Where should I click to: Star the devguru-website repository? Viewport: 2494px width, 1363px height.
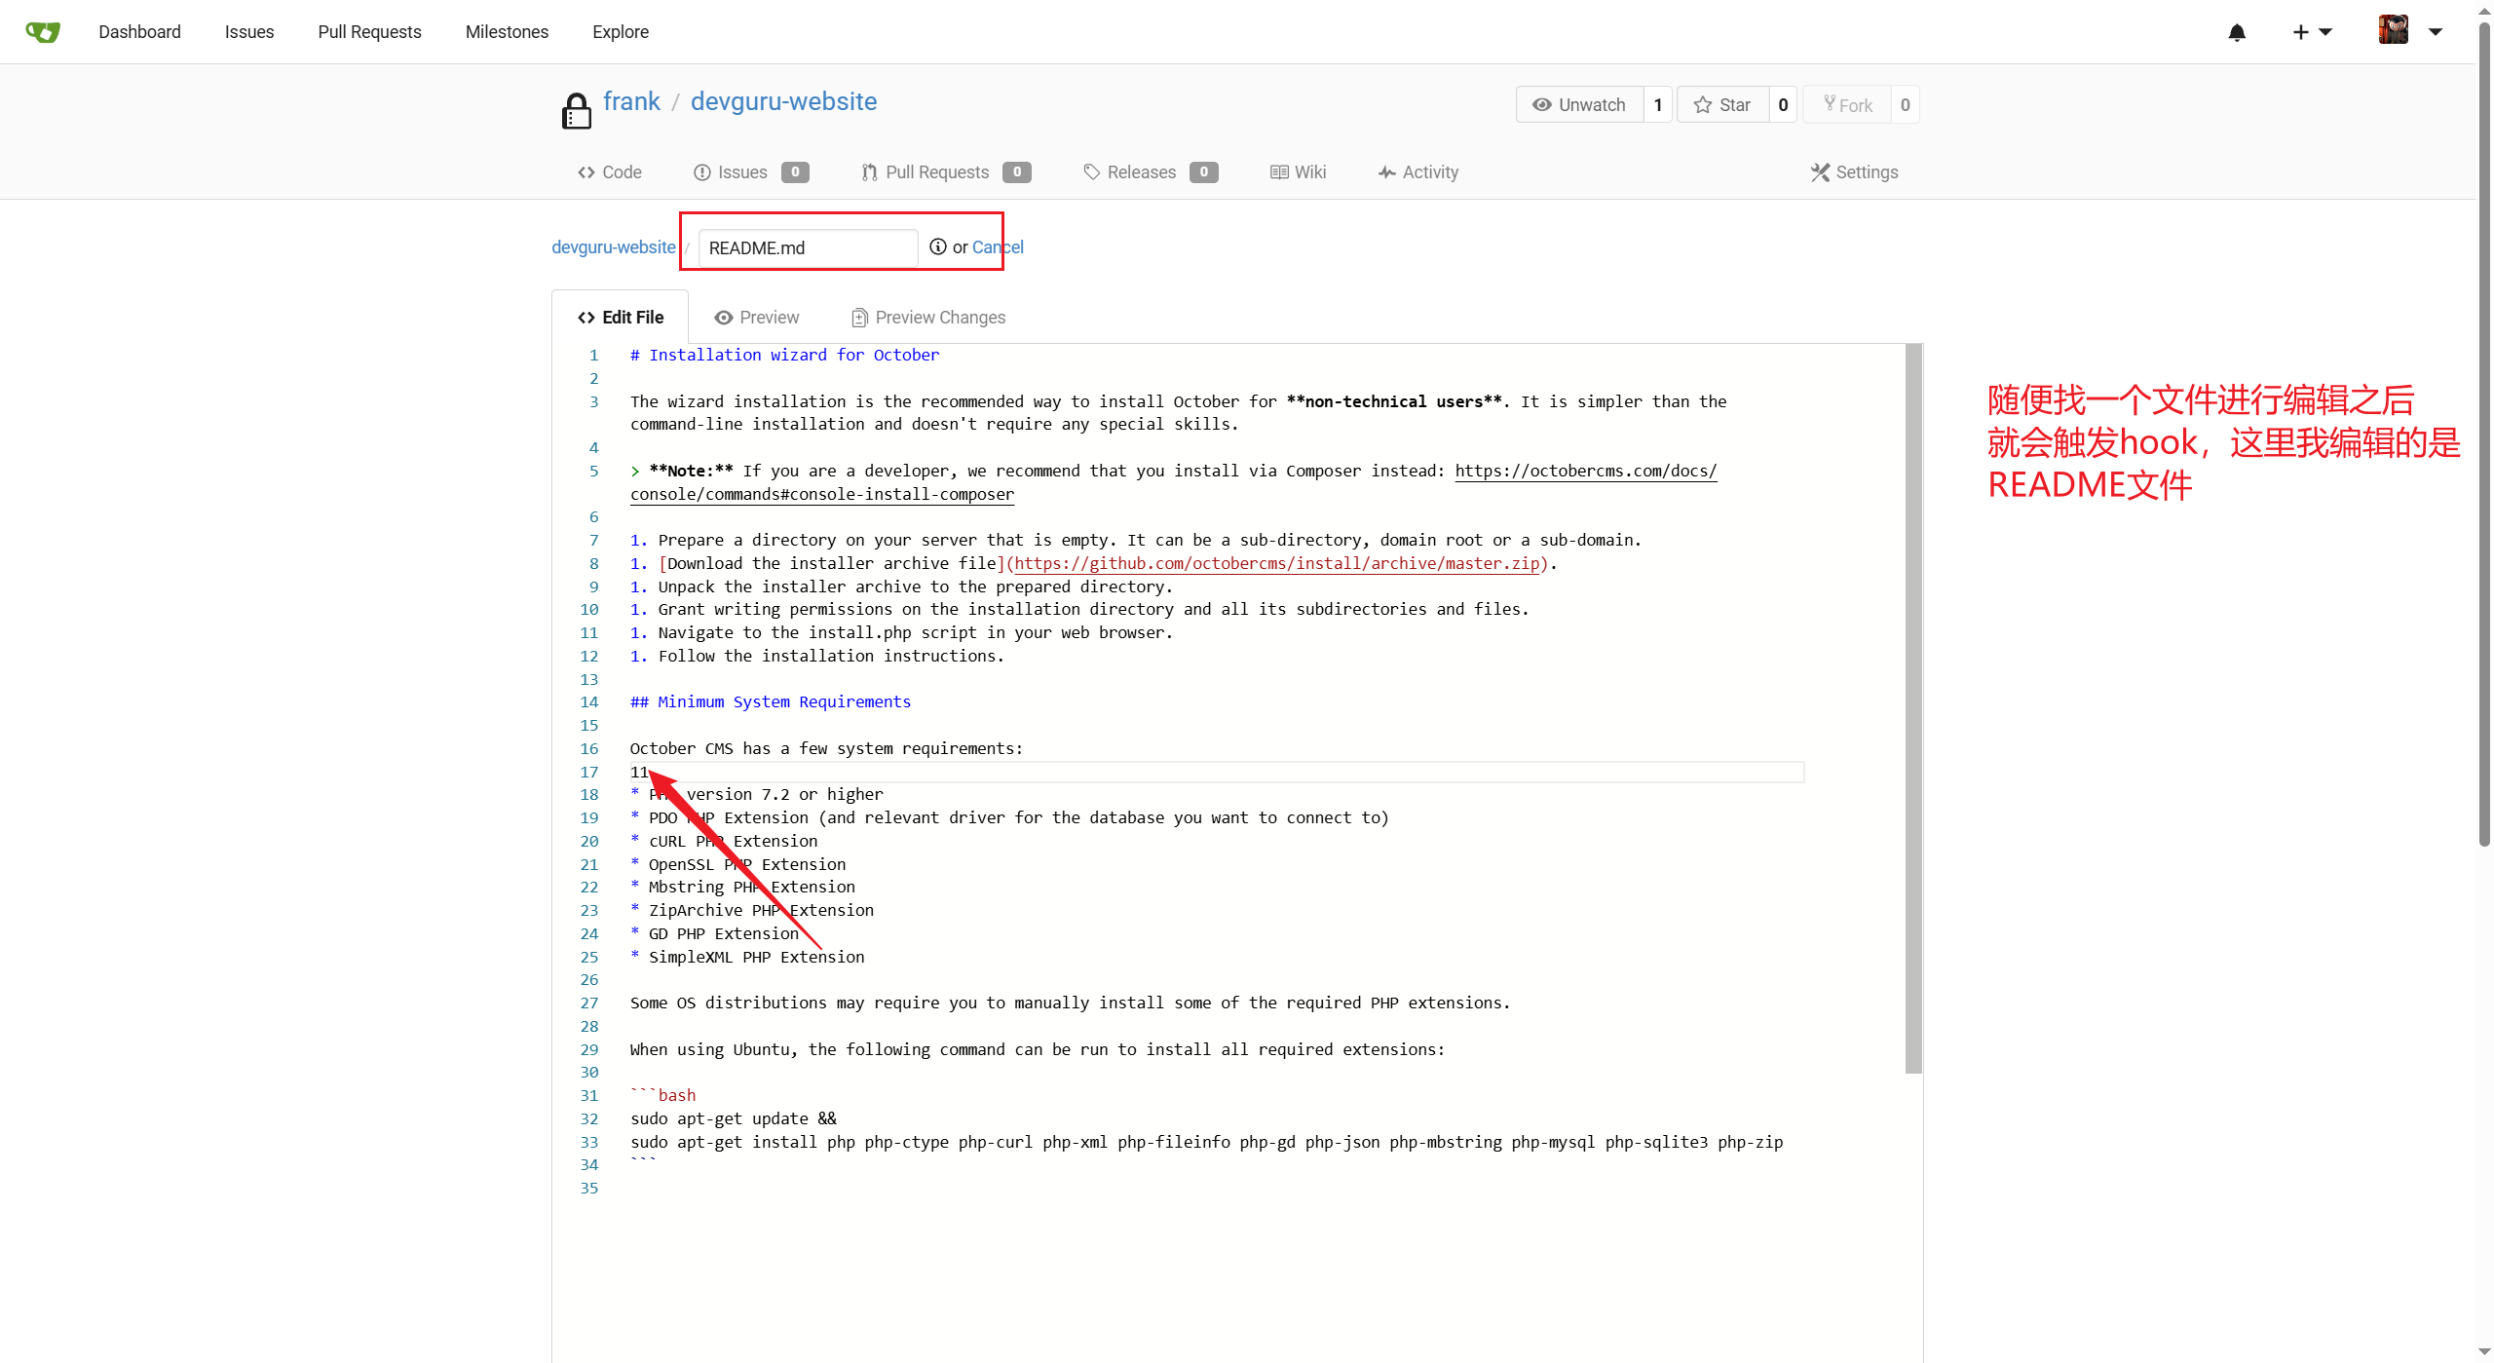click(x=1722, y=105)
